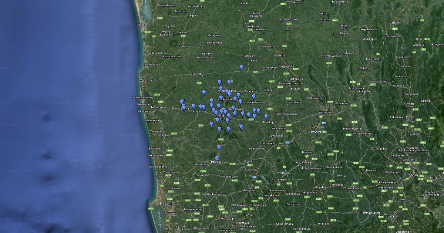Click the Hammathagama label

tap(370, 213)
